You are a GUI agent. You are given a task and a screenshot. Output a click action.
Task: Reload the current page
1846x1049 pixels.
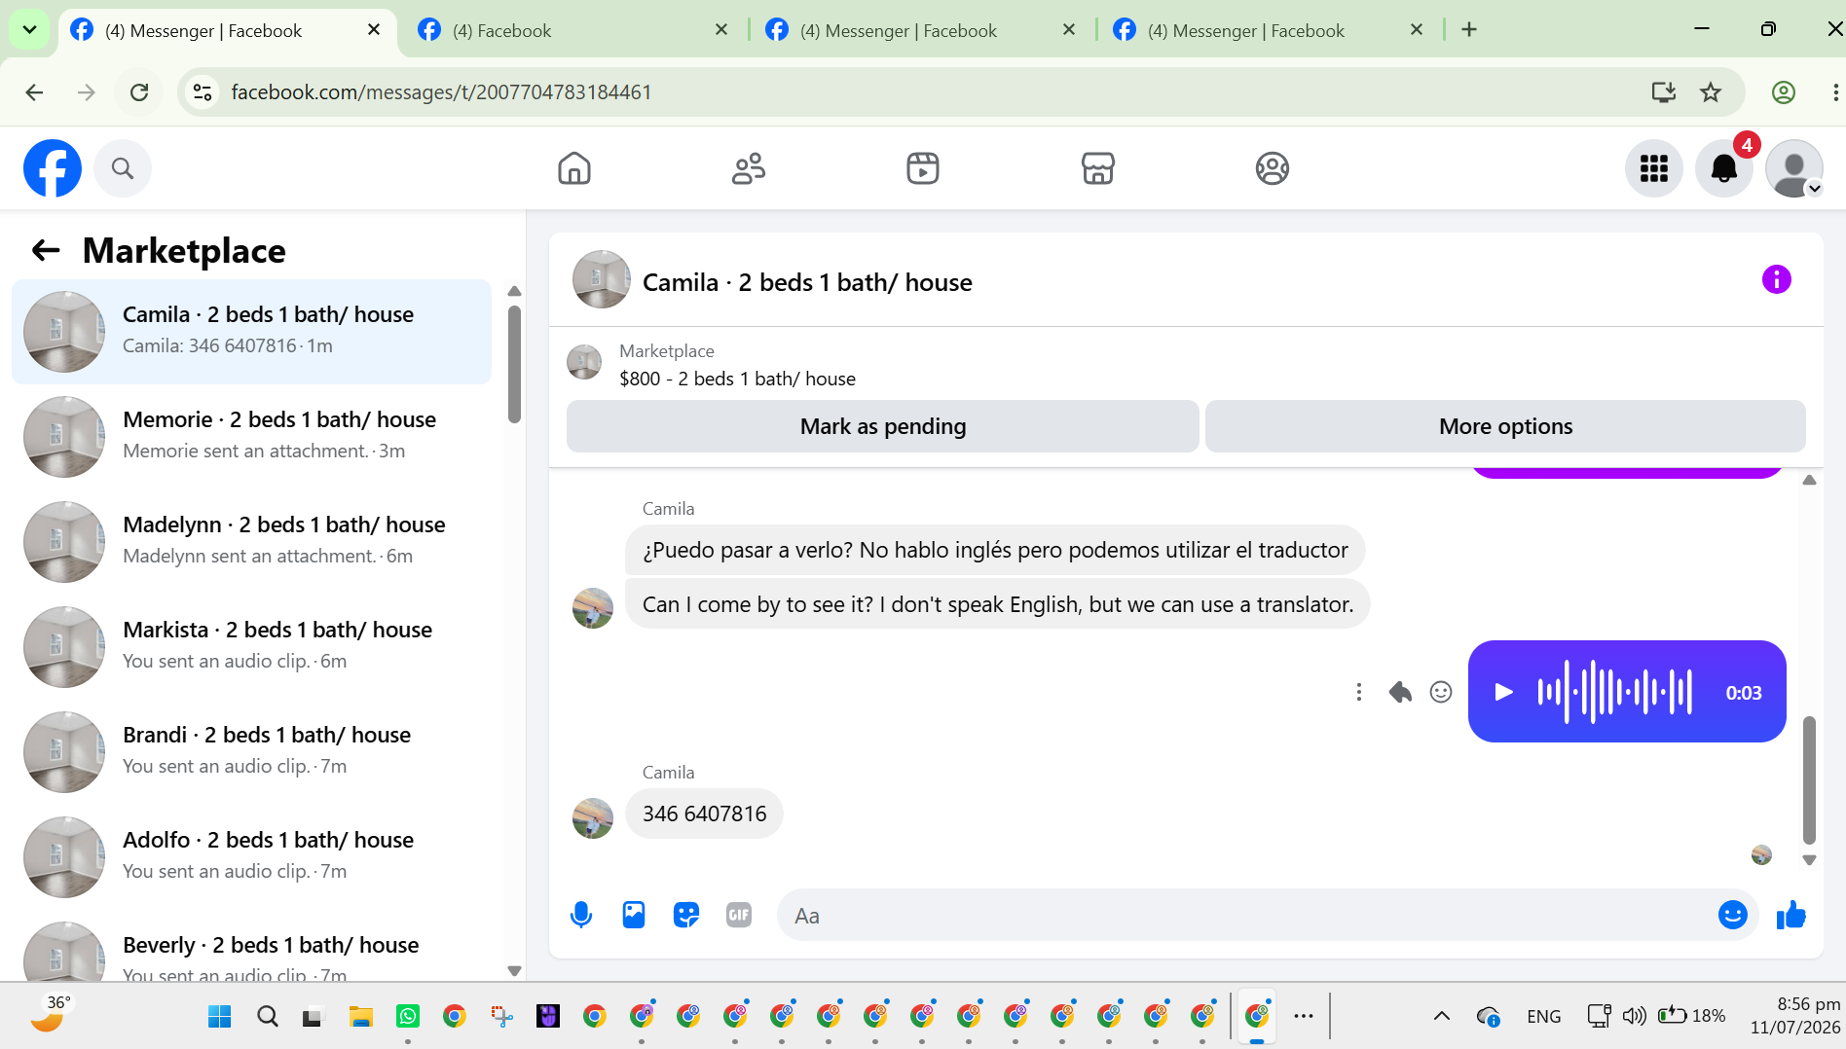[x=139, y=92]
